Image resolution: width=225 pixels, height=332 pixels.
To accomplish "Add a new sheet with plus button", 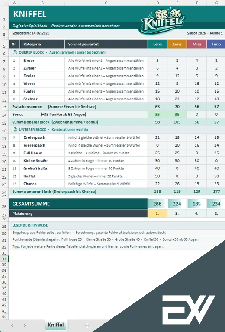I will (87, 326).
